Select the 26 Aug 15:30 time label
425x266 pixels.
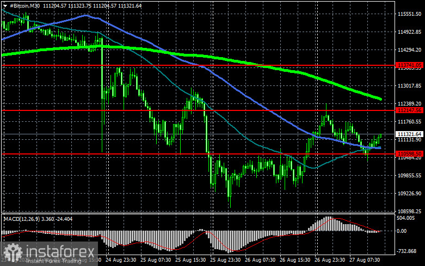[295, 260]
